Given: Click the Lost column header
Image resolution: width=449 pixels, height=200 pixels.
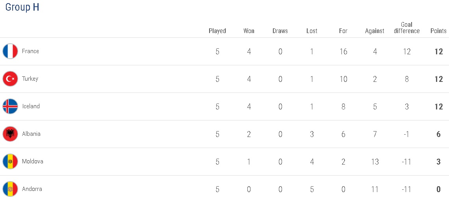Looking at the screenshot, I should pos(312,31).
